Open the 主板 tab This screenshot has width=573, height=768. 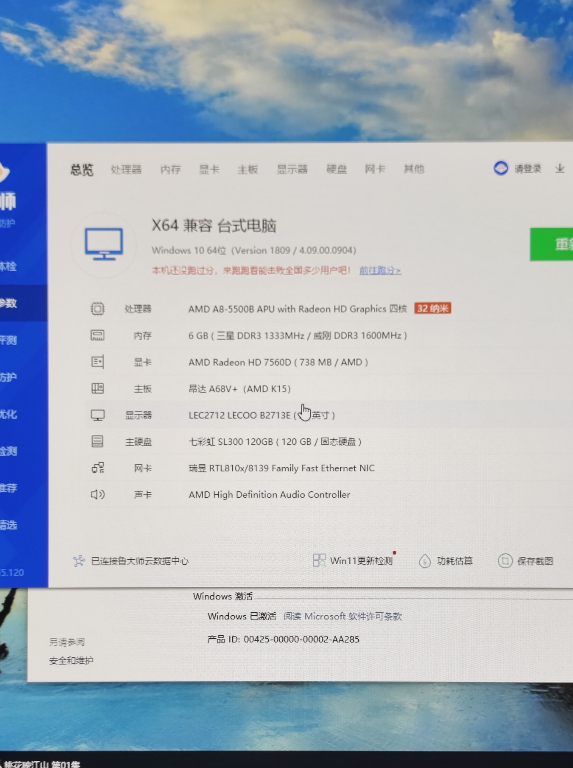[248, 169]
